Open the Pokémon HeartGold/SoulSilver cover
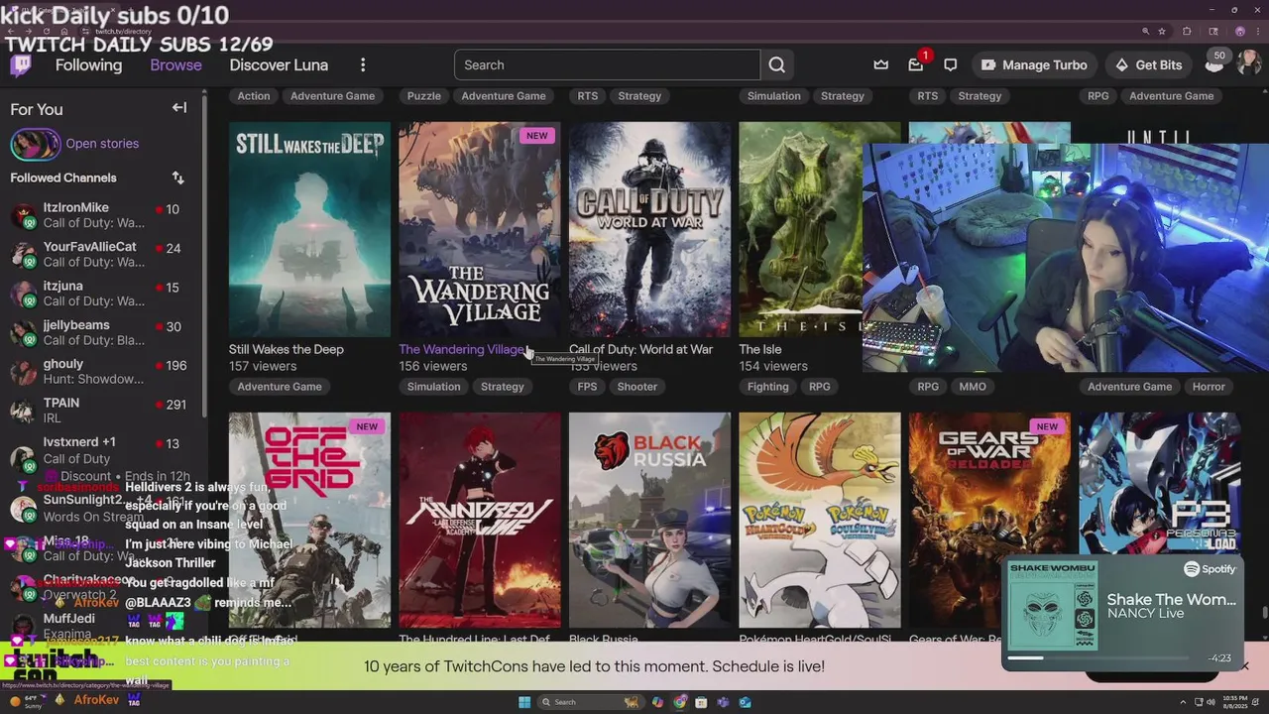Image resolution: width=1269 pixels, height=714 pixels. (x=820, y=520)
